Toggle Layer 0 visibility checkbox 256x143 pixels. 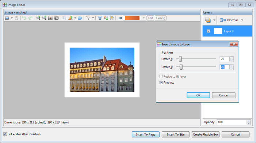(x=208, y=31)
